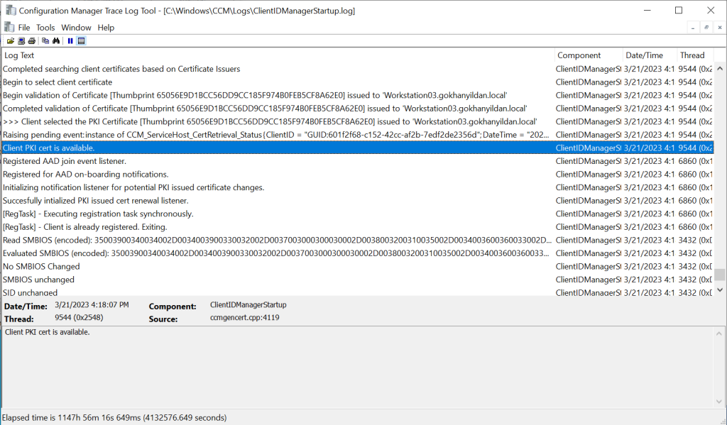Click the Log Text column header
The image size is (727, 425).
pos(278,55)
